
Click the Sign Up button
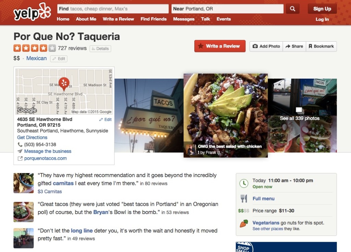click(322, 9)
